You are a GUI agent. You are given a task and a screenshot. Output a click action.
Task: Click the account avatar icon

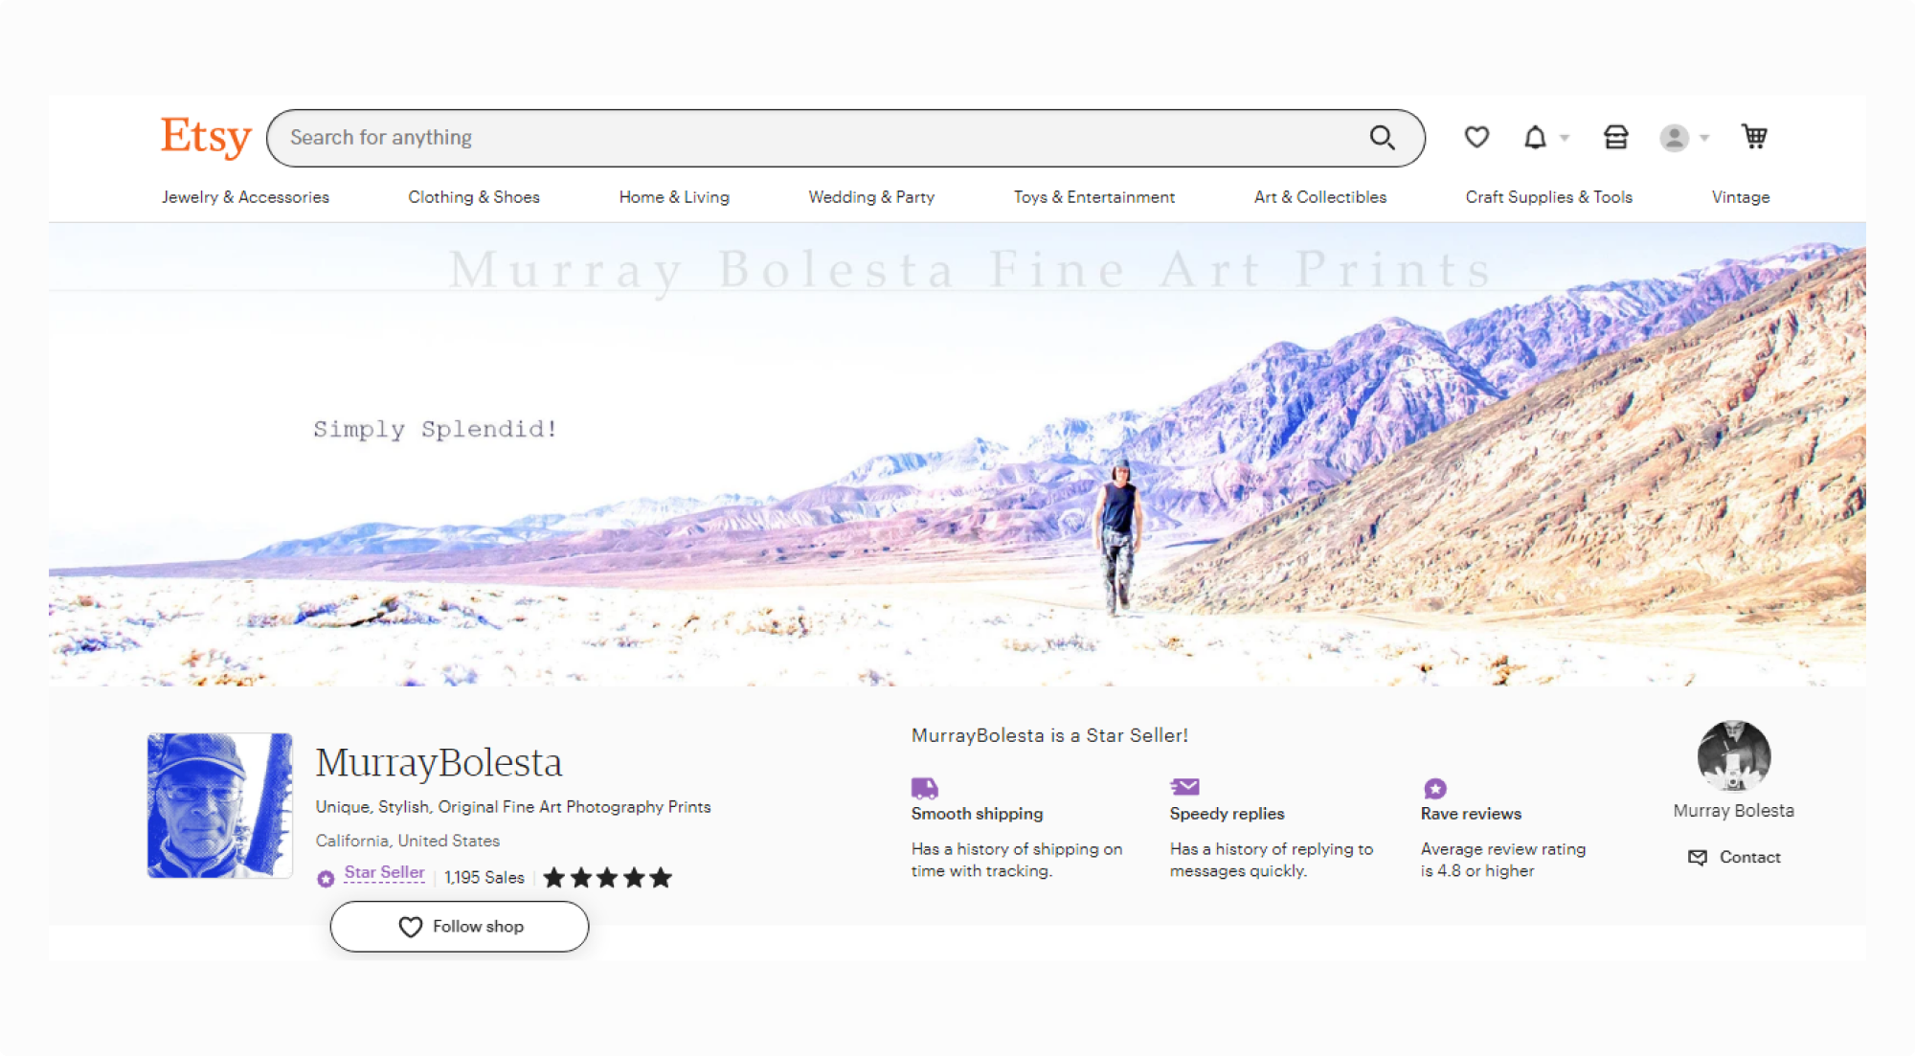(1674, 138)
